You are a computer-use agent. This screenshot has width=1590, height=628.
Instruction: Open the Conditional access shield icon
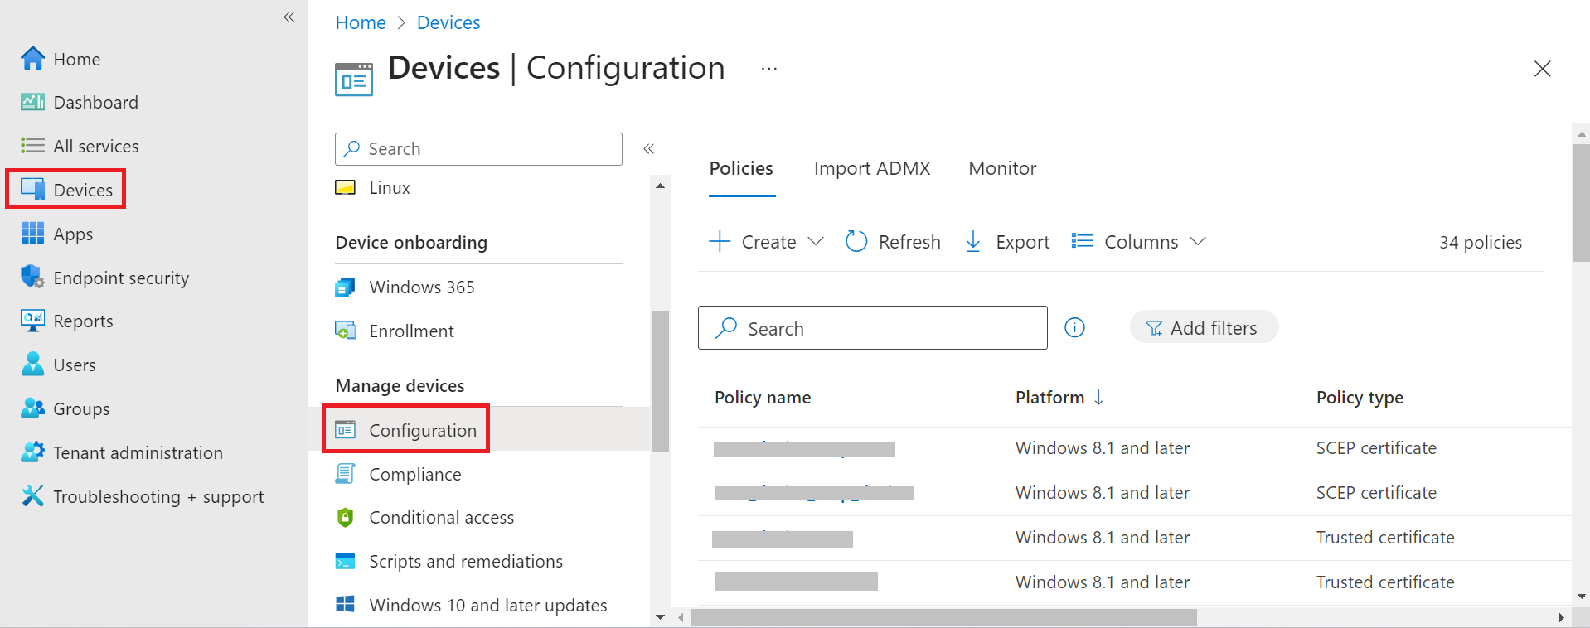coord(346,518)
